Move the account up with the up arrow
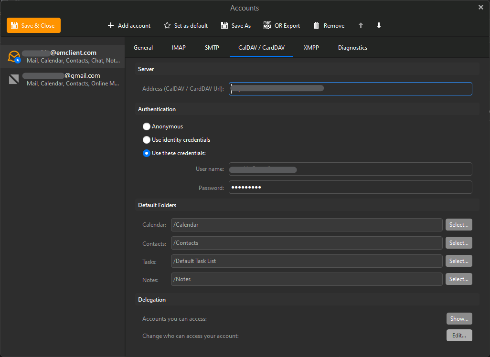 (x=361, y=25)
